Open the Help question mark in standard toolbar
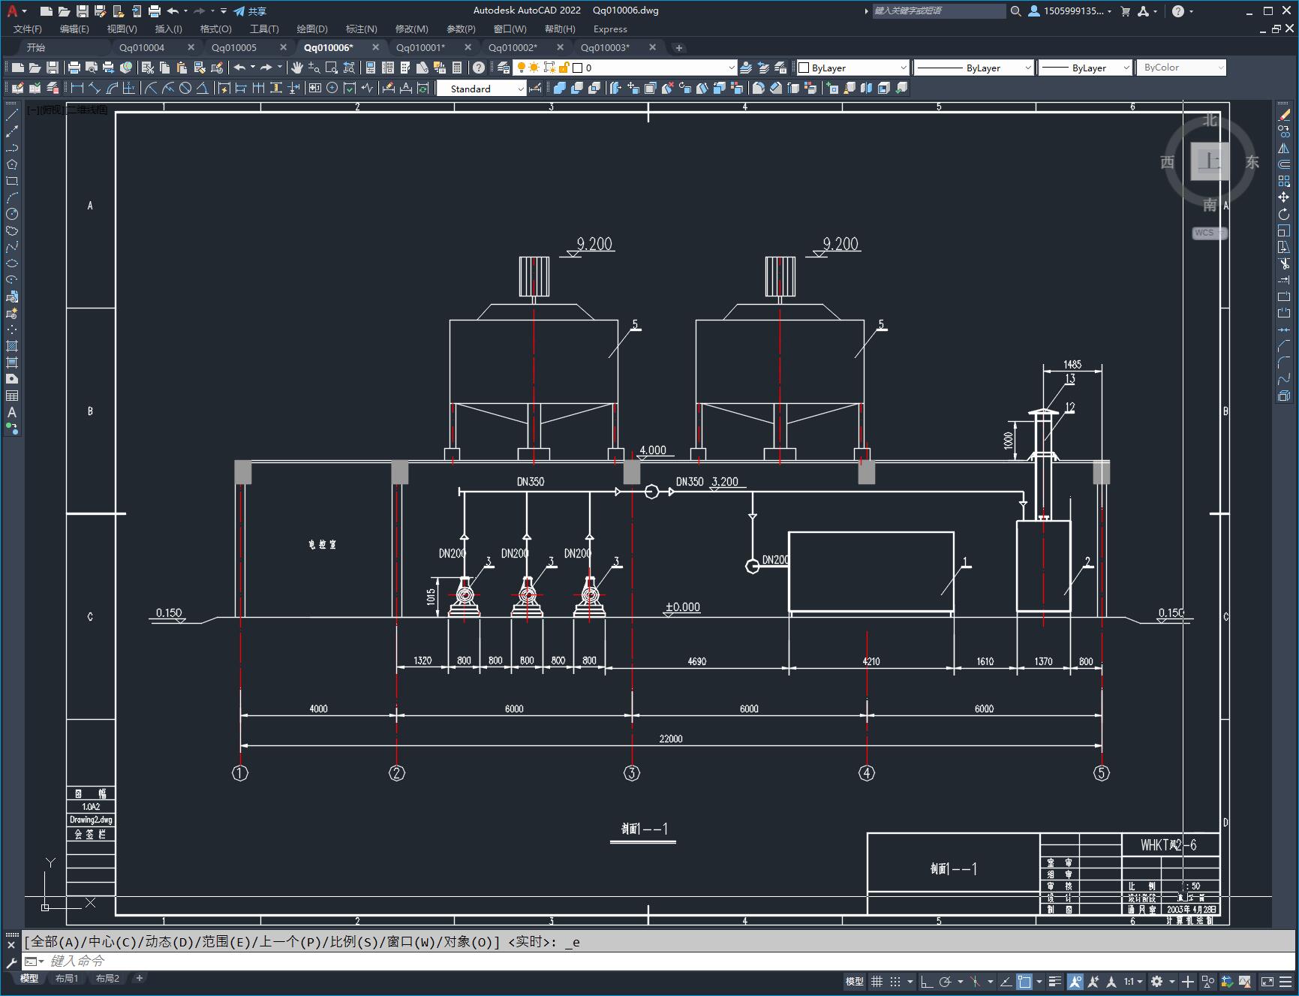 (x=479, y=68)
